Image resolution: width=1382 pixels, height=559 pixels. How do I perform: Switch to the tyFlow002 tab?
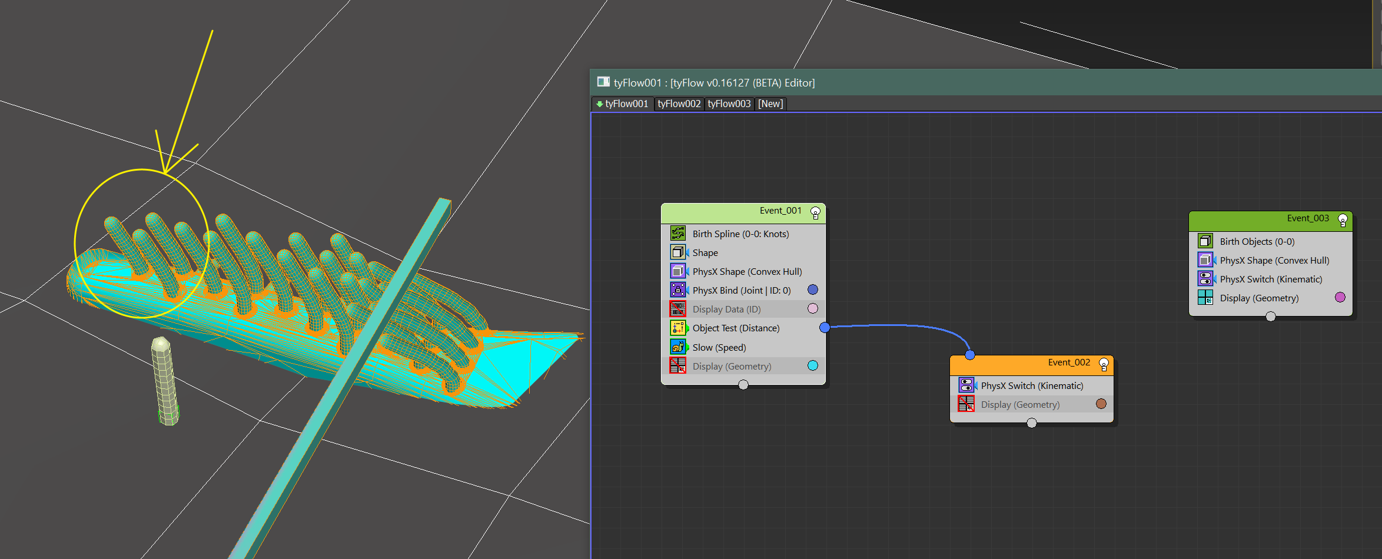coord(679,104)
